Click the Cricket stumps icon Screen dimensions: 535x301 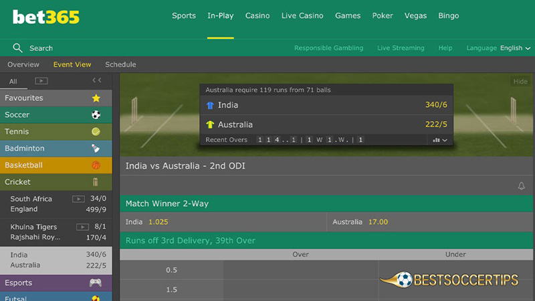96,182
